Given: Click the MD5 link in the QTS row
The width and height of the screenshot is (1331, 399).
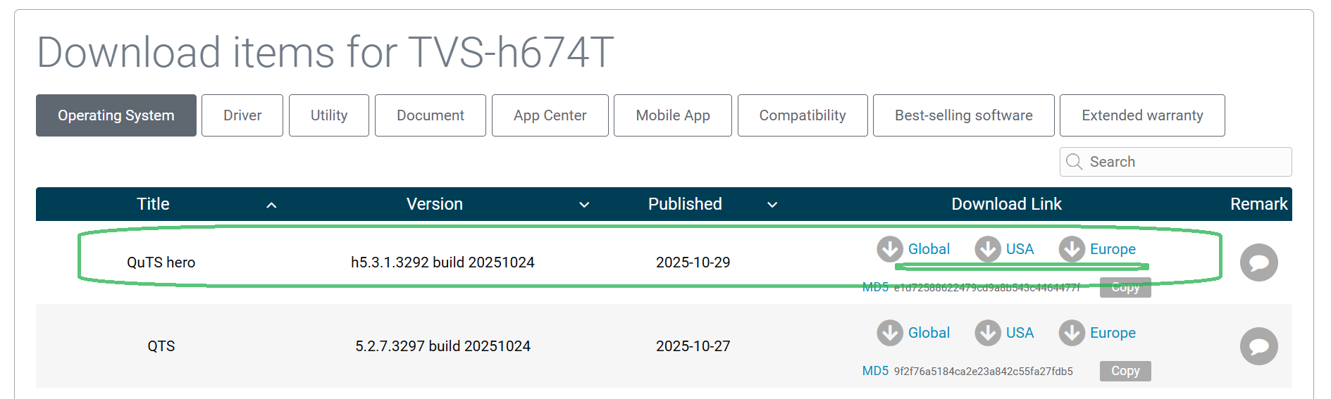Looking at the screenshot, I should pyautogui.click(x=875, y=371).
